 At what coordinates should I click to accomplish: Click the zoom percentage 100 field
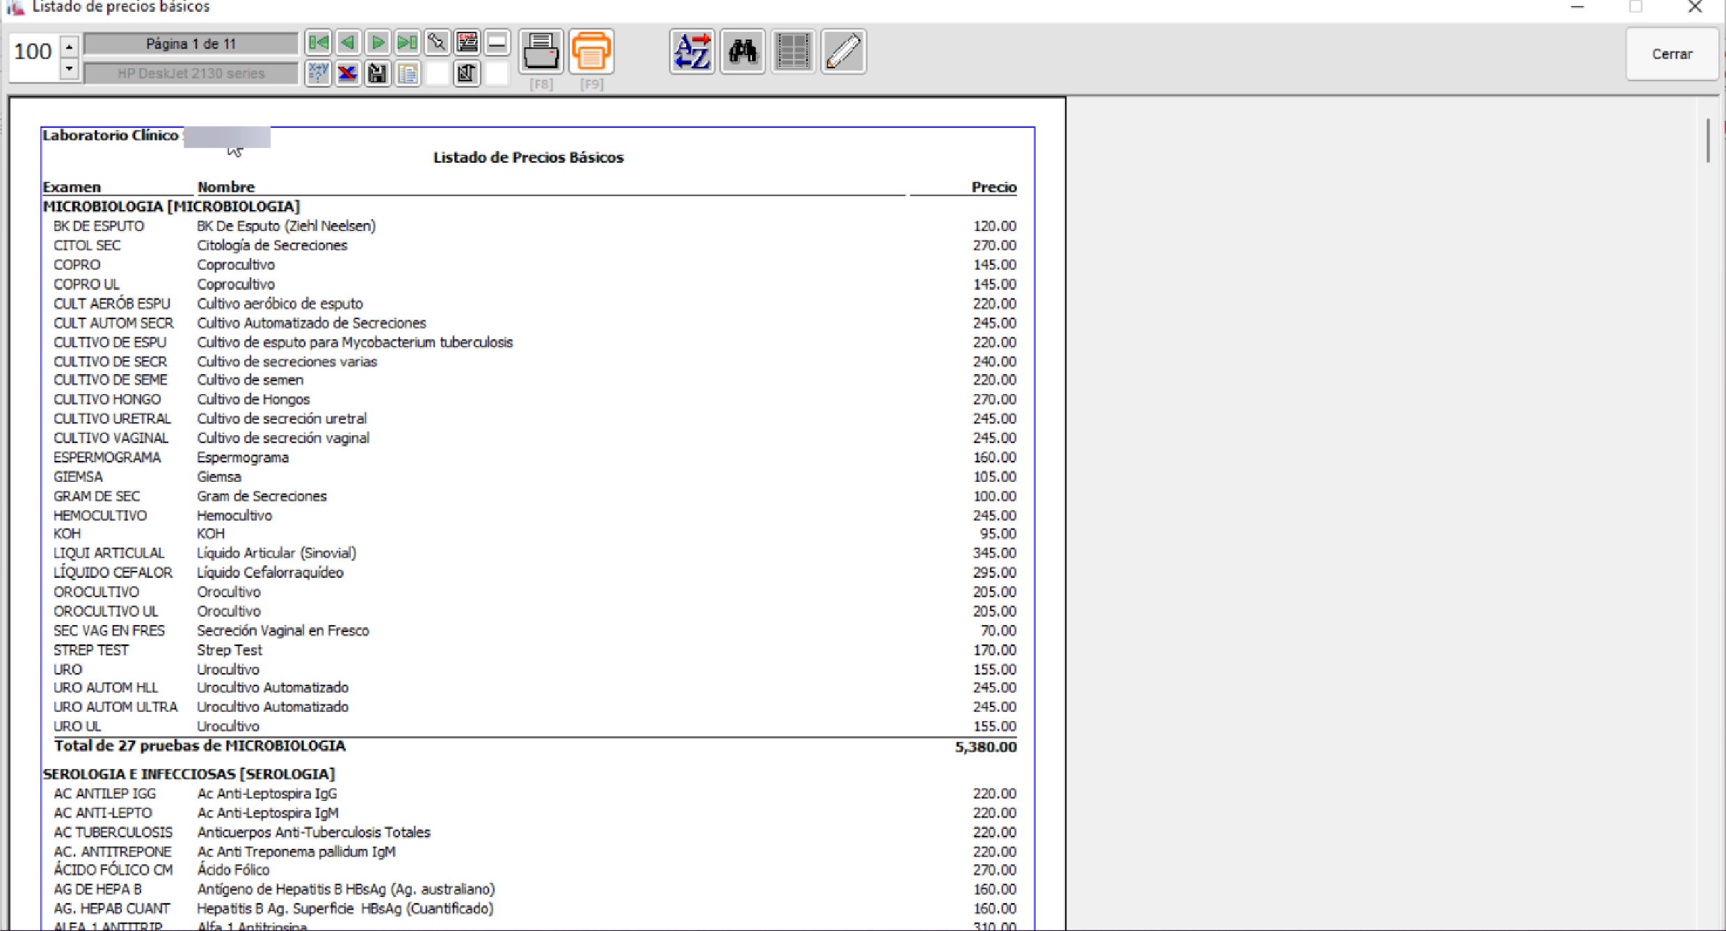click(x=33, y=51)
